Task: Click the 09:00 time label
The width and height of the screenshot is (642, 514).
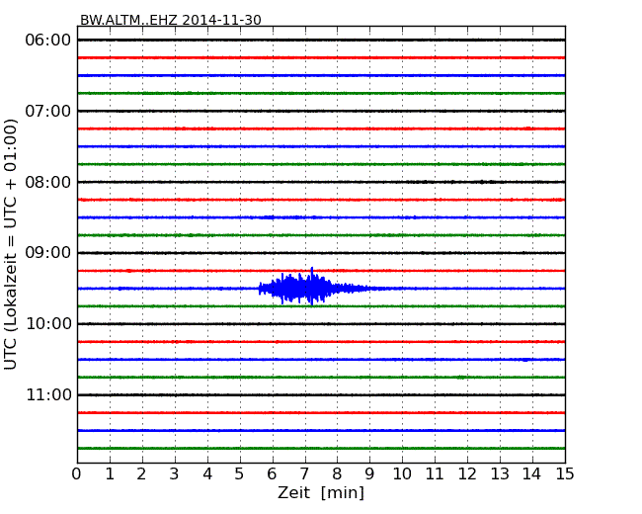Action: [x=48, y=253]
